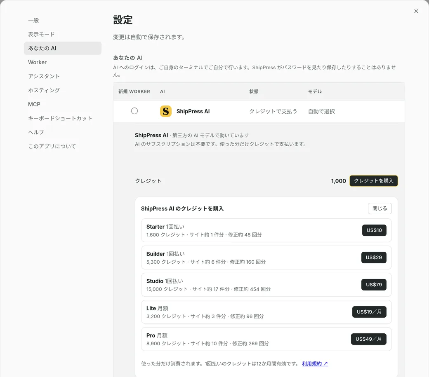
Task: Click the ShipPress AI logo icon
Action: pos(165,111)
